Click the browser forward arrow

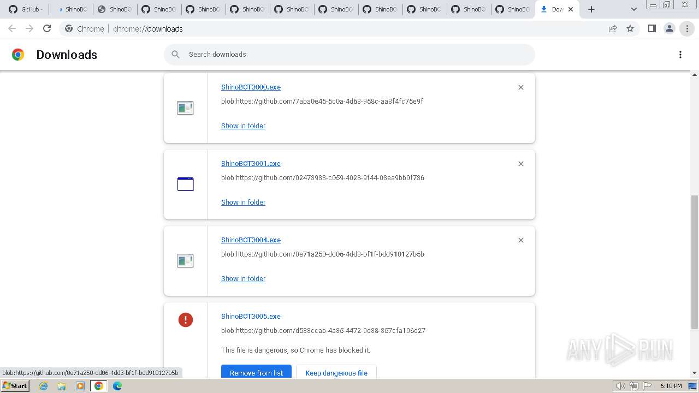pyautogui.click(x=29, y=29)
